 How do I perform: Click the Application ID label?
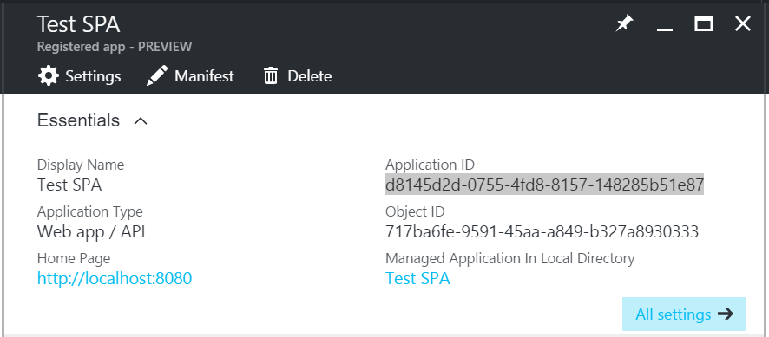click(431, 165)
